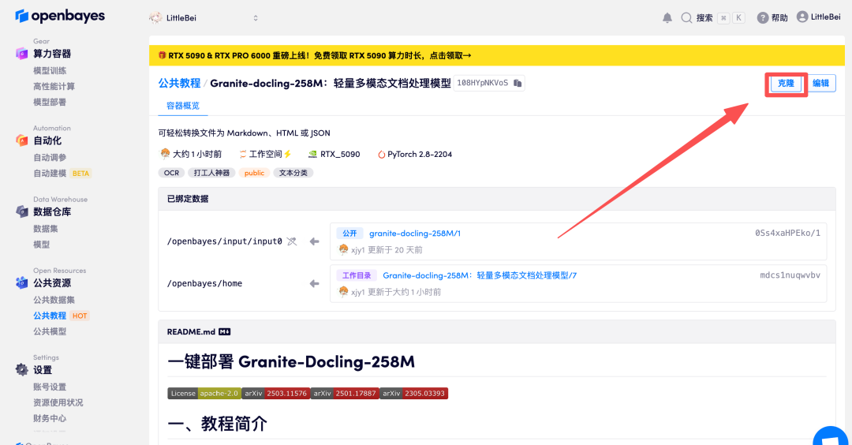Viewport: 852px width, 445px height.
Task: Click the 公开 badge on dataset row
Action: [x=349, y=233]
